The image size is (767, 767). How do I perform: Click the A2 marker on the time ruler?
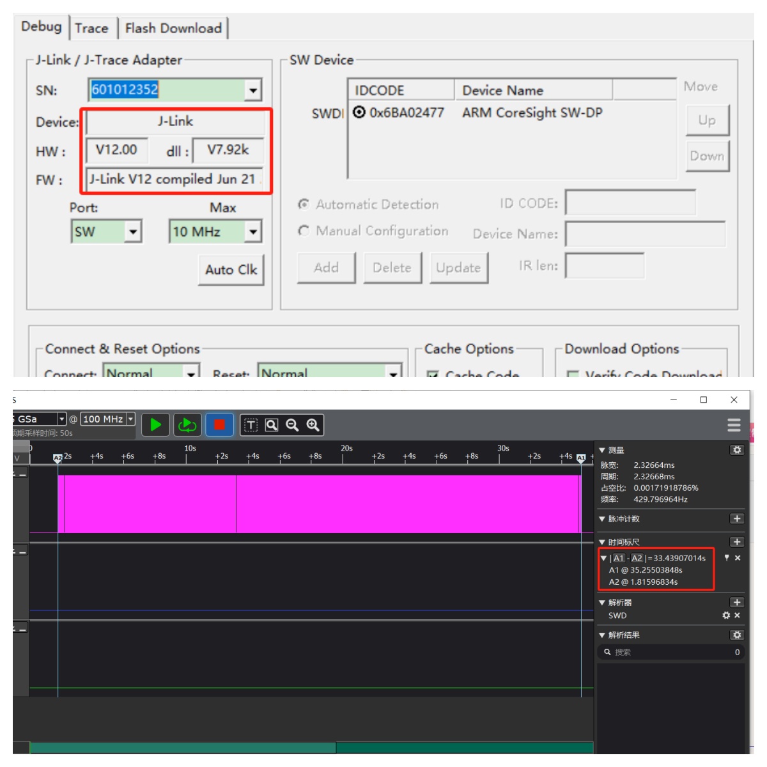58,458
